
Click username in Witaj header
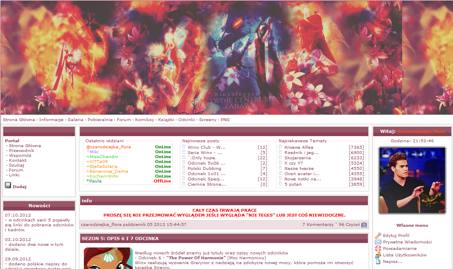tap(421, 131)
